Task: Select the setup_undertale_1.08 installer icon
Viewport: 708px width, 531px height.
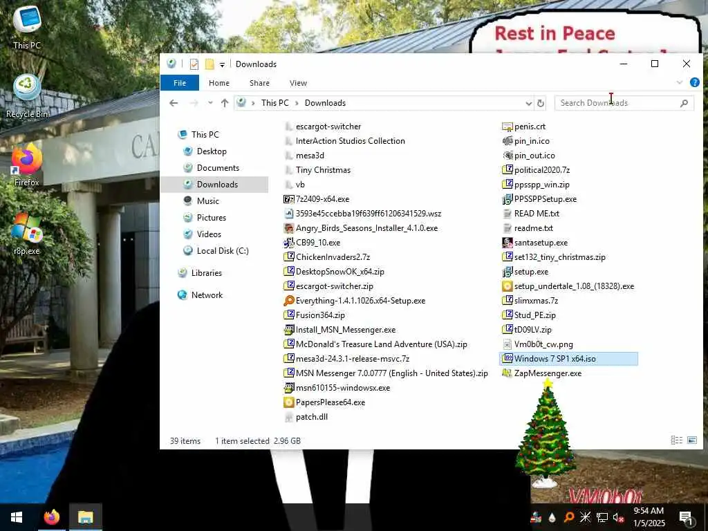Action: (x=507, y=286)
